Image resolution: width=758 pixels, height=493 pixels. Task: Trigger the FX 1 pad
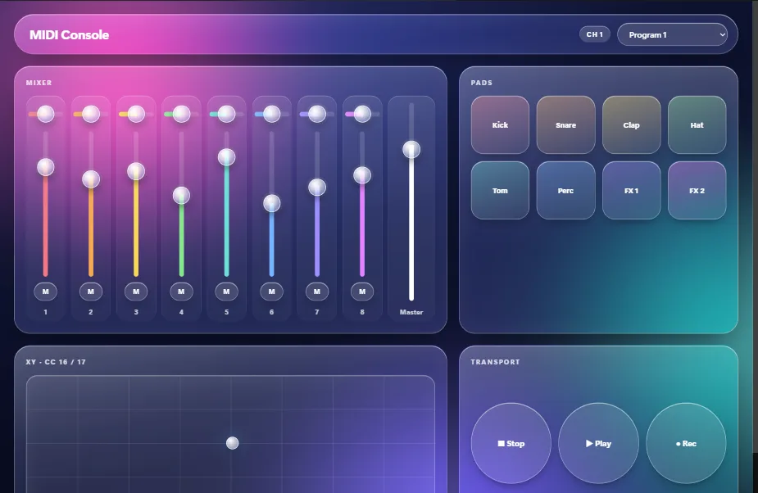(631, 191)
